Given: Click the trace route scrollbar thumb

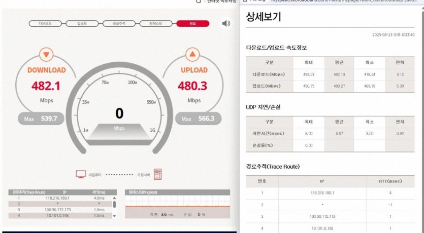Looking at the screenshot, I should [x=114, y=204].
